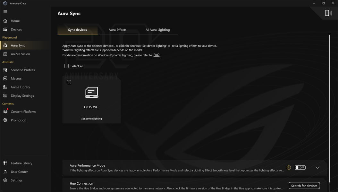Check the G835LWG device checkbox

(69, 82)
